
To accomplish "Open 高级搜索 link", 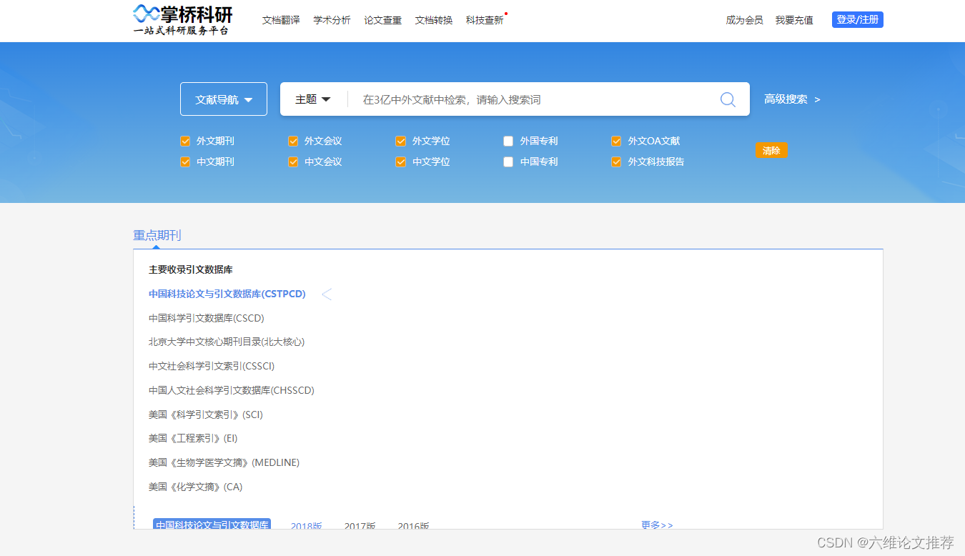I will pyautogui.click(x=792, y=99).
